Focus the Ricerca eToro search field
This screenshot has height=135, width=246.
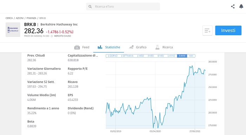[123, 7]
